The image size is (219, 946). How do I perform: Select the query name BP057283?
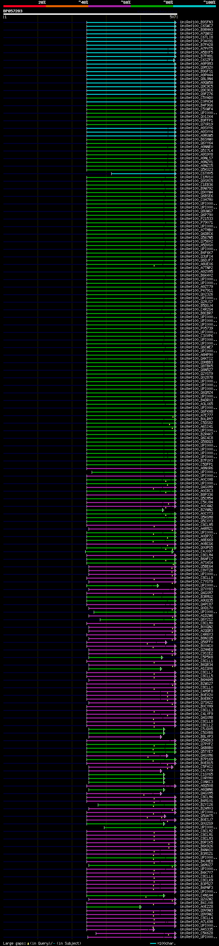tap(13, 11)
